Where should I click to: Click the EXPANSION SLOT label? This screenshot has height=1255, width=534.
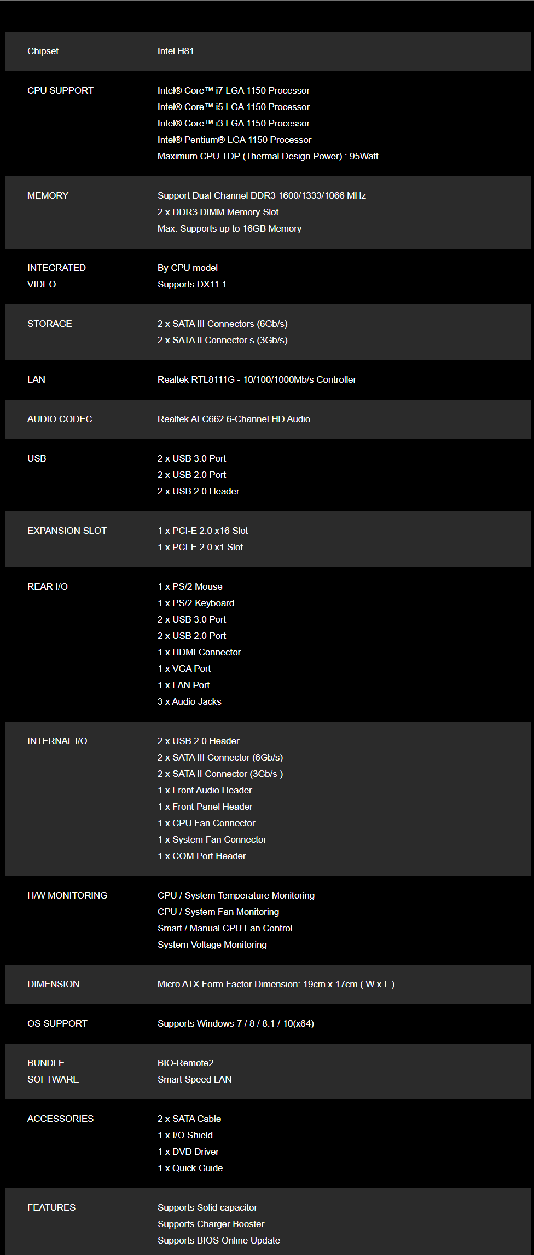point(67,531)
